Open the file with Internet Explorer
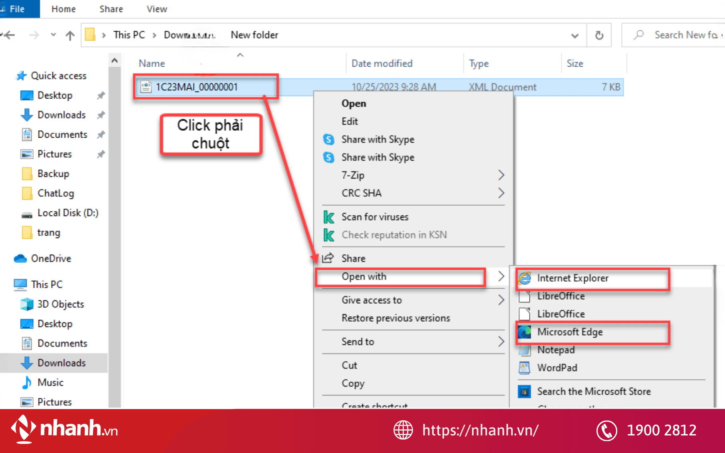The width and height of the screenshot is (725, 453). click(573, 278)
